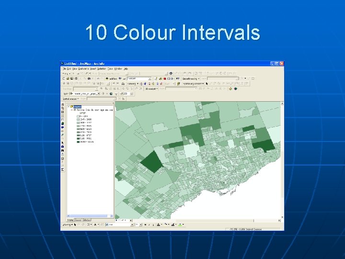Image resolution: width=345 pixels, height=259 pixels.
Task: Select the New Text tool
Action: point(95,224)
